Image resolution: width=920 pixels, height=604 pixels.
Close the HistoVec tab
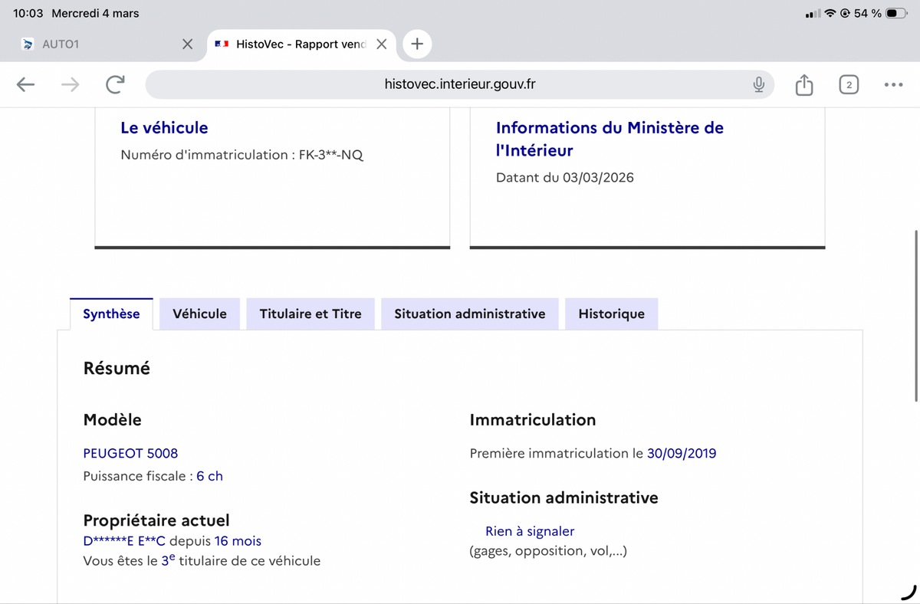(x=381, y=44)
